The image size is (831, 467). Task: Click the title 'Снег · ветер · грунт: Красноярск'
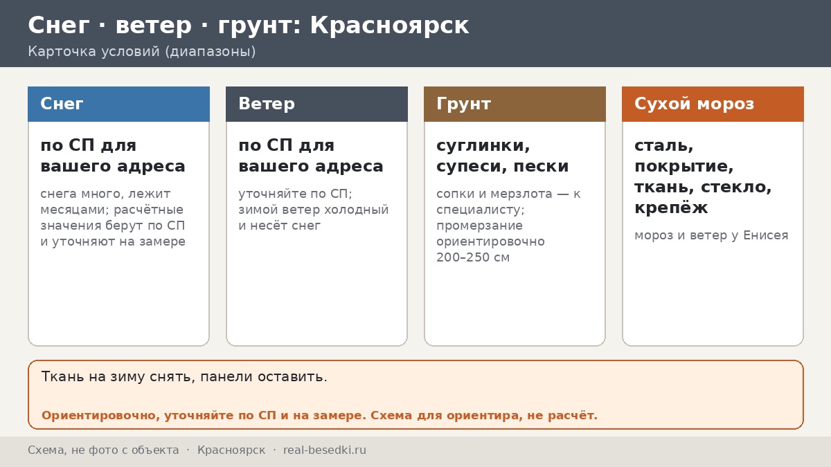tap(248, 26)
